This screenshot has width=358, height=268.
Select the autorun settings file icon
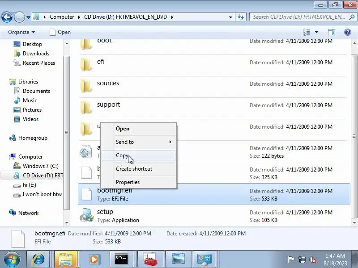coord(86,151)
